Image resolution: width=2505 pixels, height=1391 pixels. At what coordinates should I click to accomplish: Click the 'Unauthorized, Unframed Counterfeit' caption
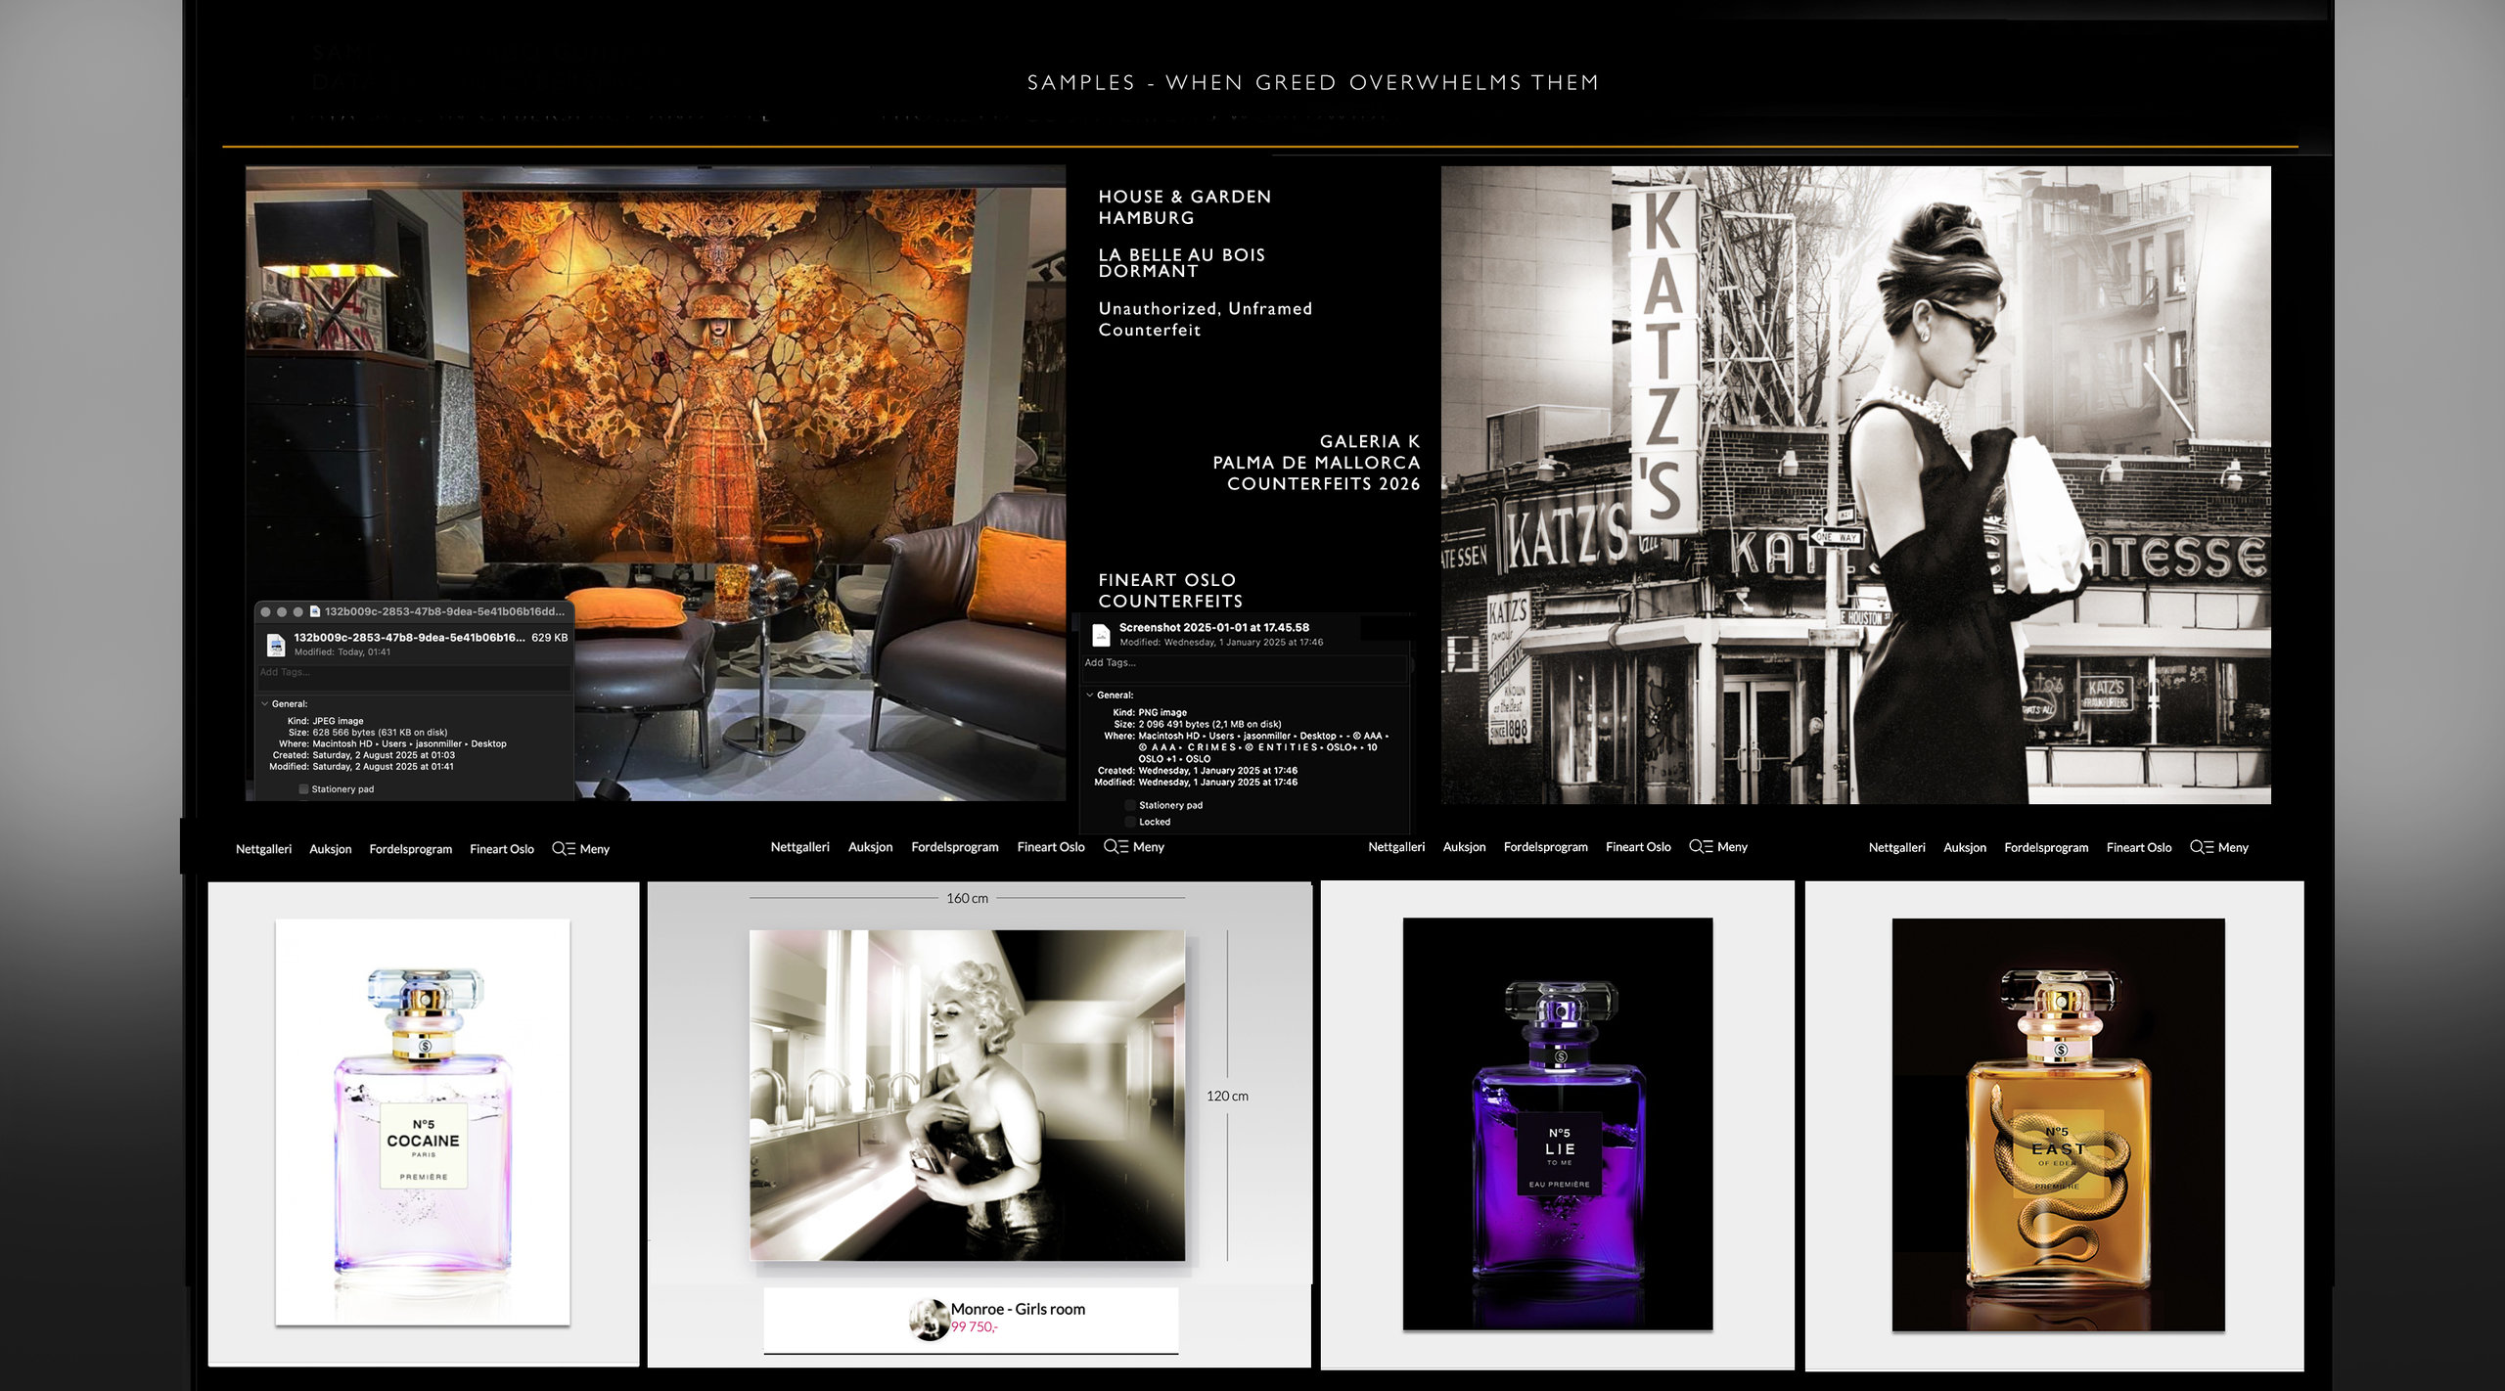point(1206,320)
